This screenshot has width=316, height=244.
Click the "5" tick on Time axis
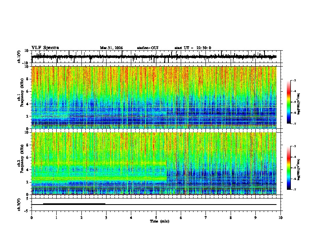pyautogui.click(x=156, y=218)
